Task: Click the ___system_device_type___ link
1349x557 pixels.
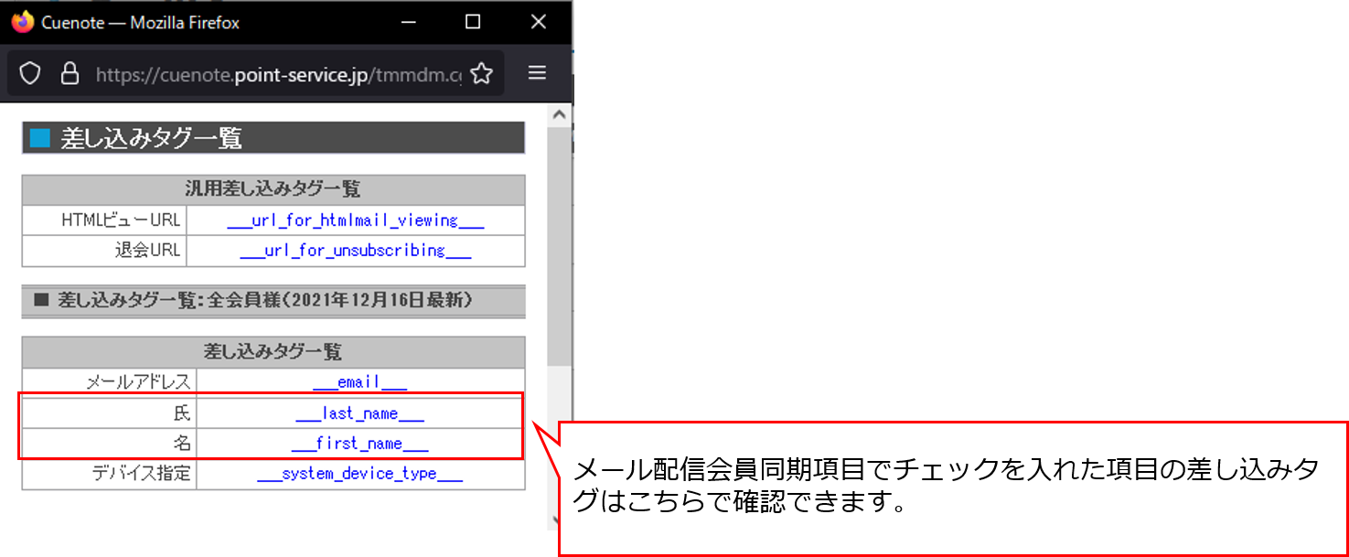Action: point(359,475)
